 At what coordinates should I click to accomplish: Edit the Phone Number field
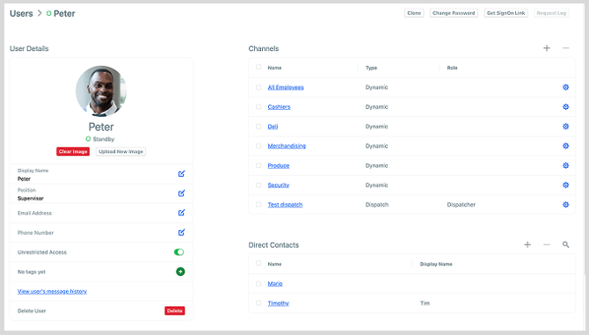point(181,232)
